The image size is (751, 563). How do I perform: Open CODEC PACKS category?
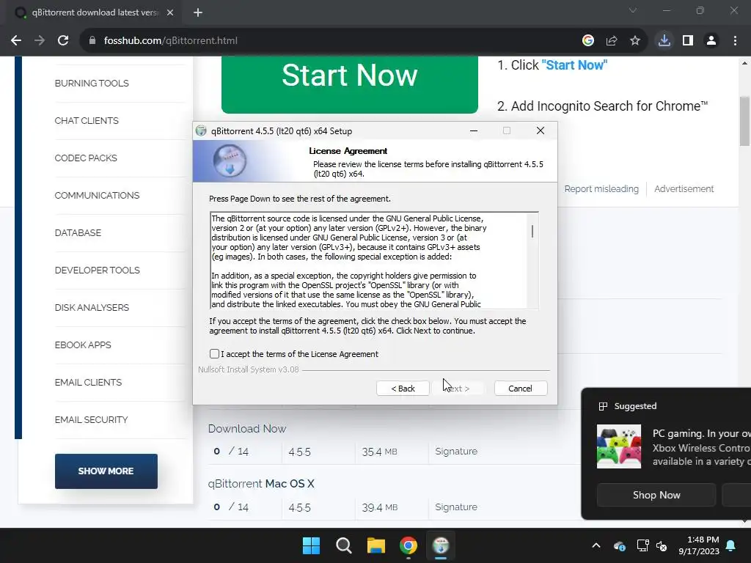86,158
